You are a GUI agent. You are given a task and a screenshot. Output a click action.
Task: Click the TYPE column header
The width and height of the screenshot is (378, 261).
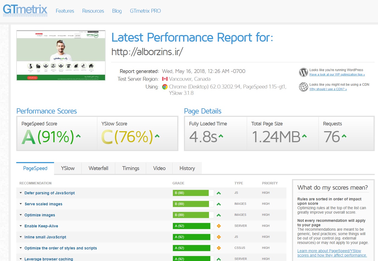coord(239,183)
